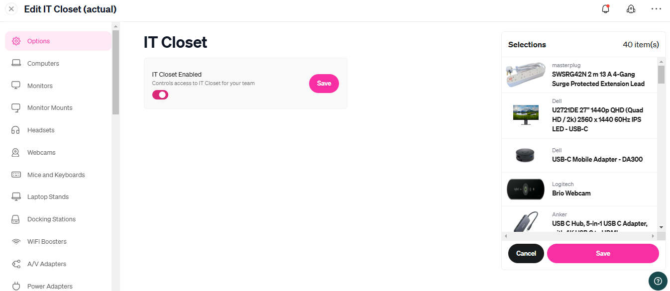Click the notifications bell icon
The height and width of the screenshot is (291, 670).
point(605,9)
